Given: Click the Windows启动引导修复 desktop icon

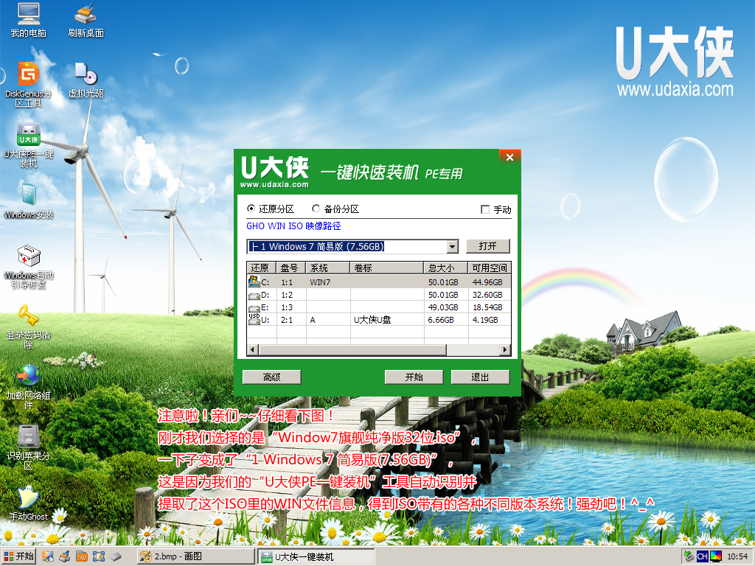Looking at the screenshot, I should pyautogui.click(x=29, y=267).
